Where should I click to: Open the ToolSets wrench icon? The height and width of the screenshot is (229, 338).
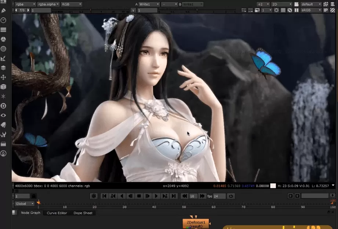click(4, 134)
